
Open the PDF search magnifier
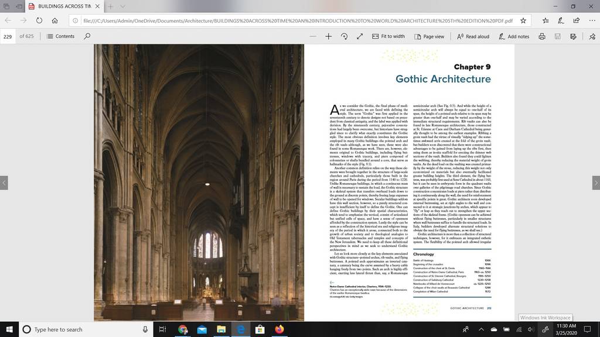(x=87, y=36)
